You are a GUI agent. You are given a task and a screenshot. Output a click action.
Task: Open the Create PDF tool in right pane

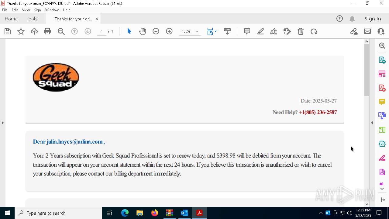pyautogui.click(x=382, y=88)
